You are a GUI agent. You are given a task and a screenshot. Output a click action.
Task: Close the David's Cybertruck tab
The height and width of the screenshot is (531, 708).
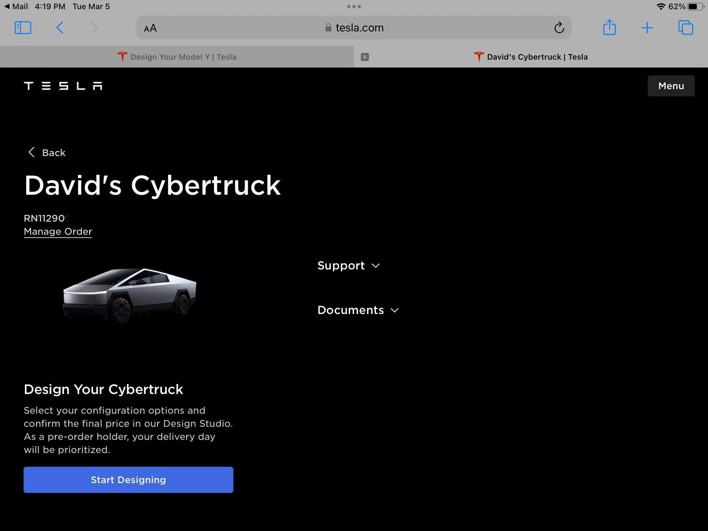point(365,57)
